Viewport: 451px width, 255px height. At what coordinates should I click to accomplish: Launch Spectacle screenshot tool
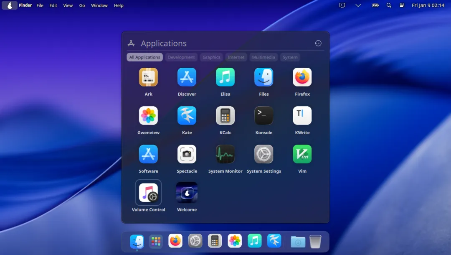(x=187, y=154)
